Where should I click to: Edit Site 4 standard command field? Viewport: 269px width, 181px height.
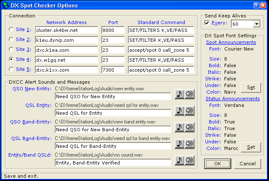(x=161, y=60)
